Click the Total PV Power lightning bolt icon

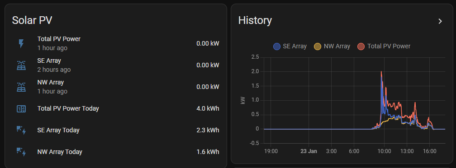point(21,43)
